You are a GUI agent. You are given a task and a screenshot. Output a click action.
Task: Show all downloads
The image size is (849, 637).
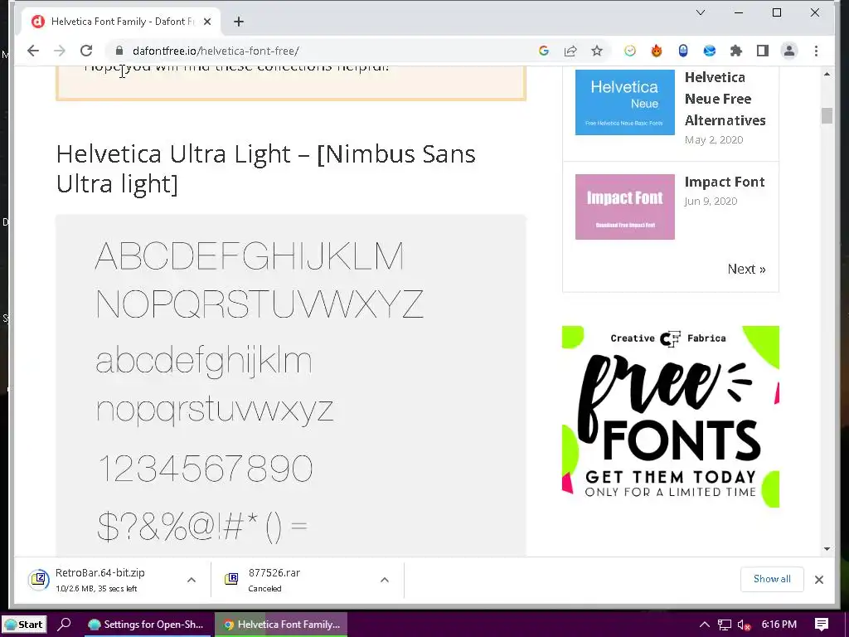(772, 579)
